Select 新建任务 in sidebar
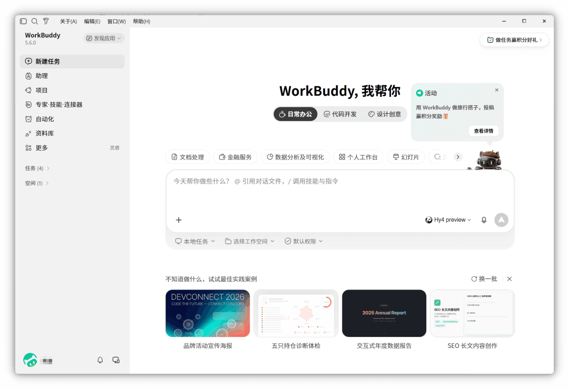Viewport: 569px width, 389px height. [72, 61]
